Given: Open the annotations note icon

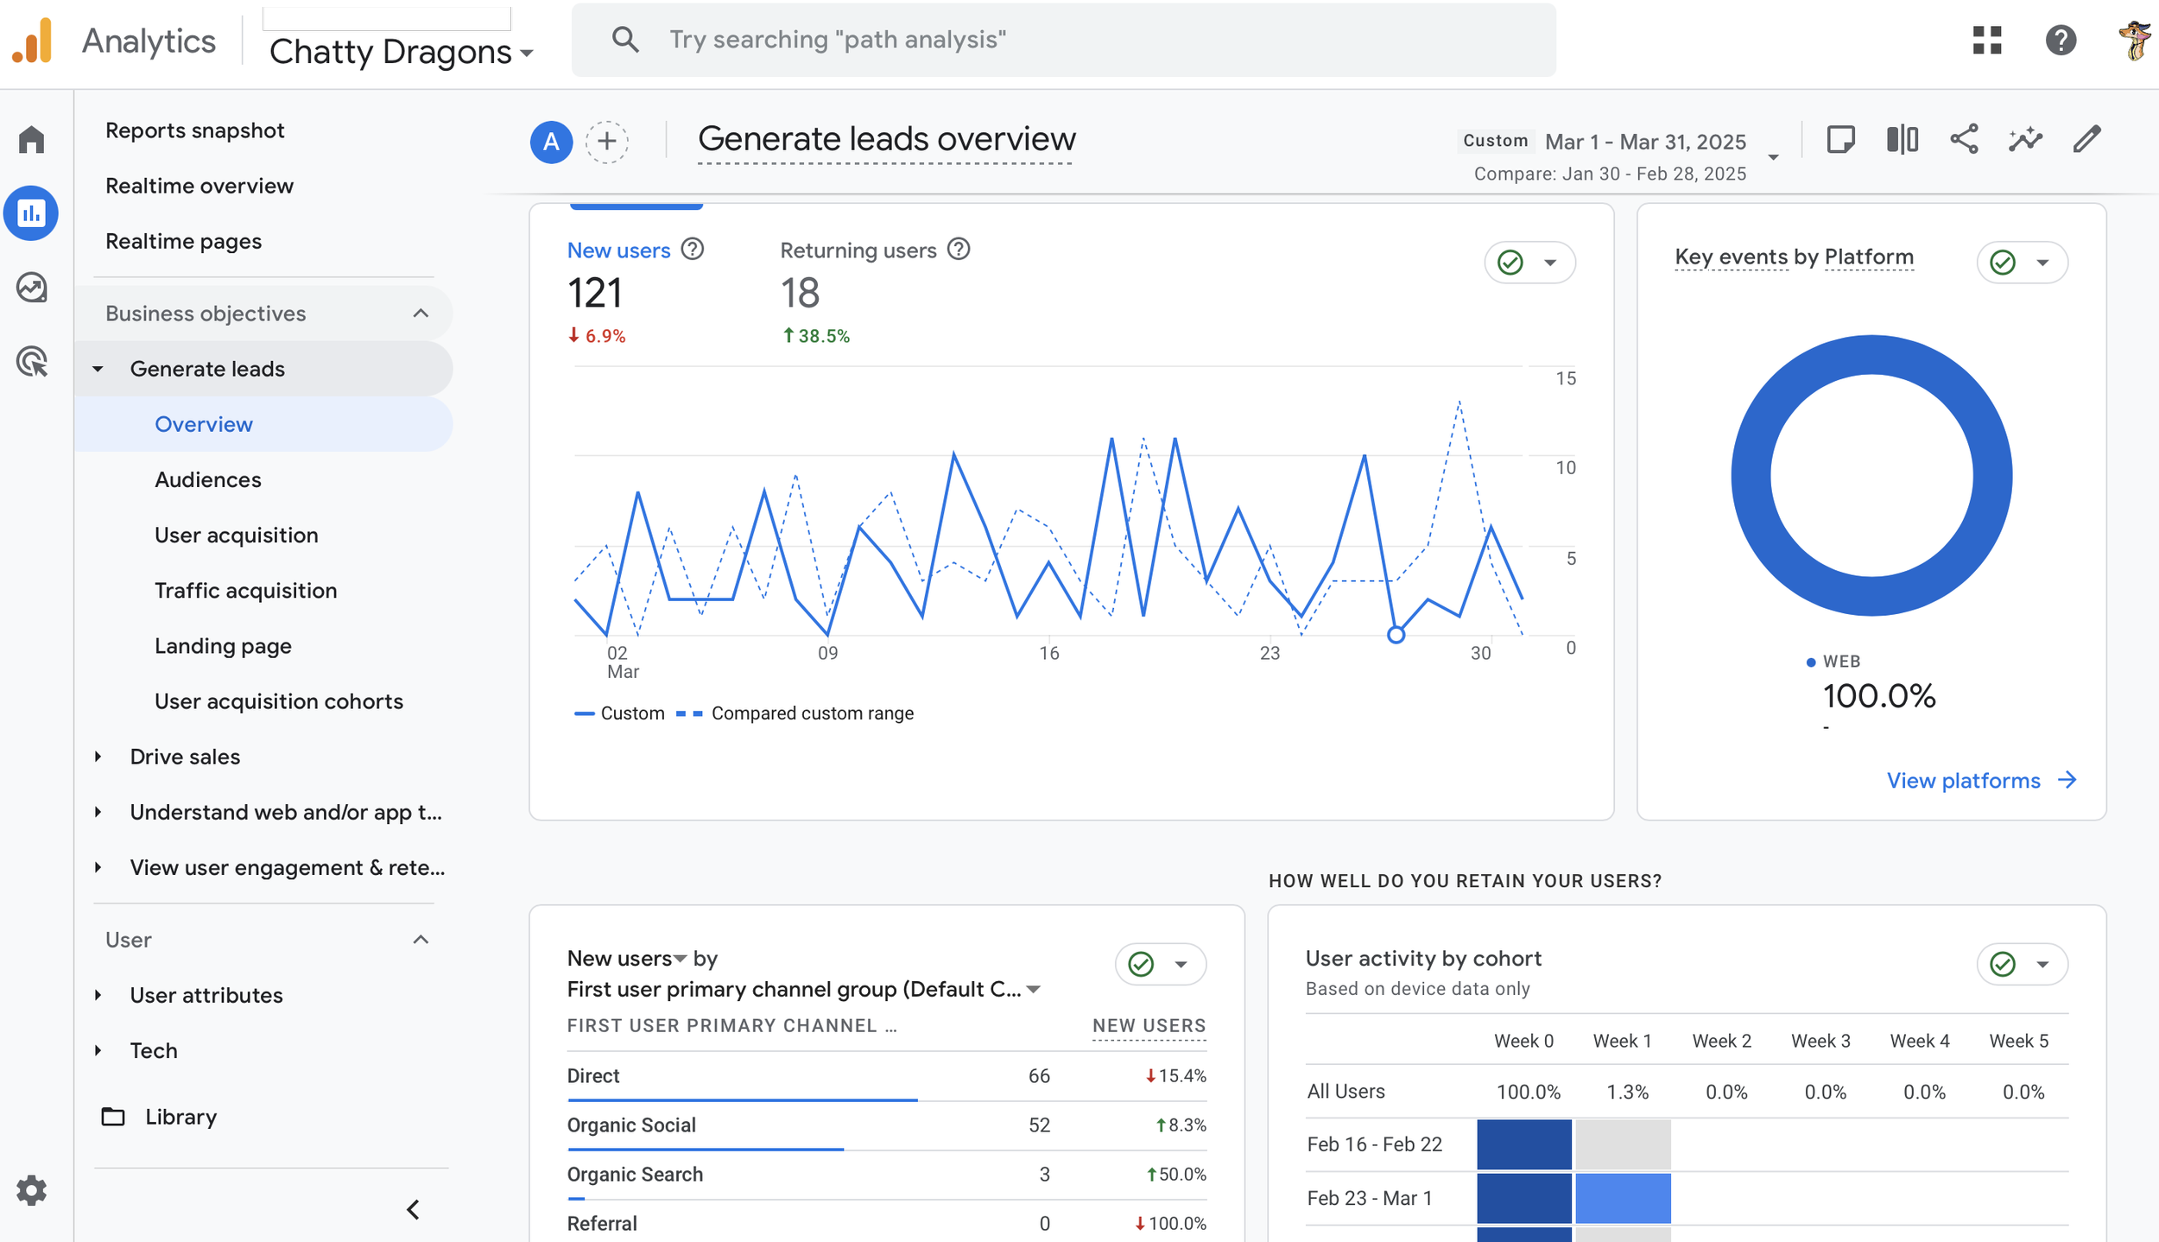Looking at the screenshot, I should click(1840, 140).
